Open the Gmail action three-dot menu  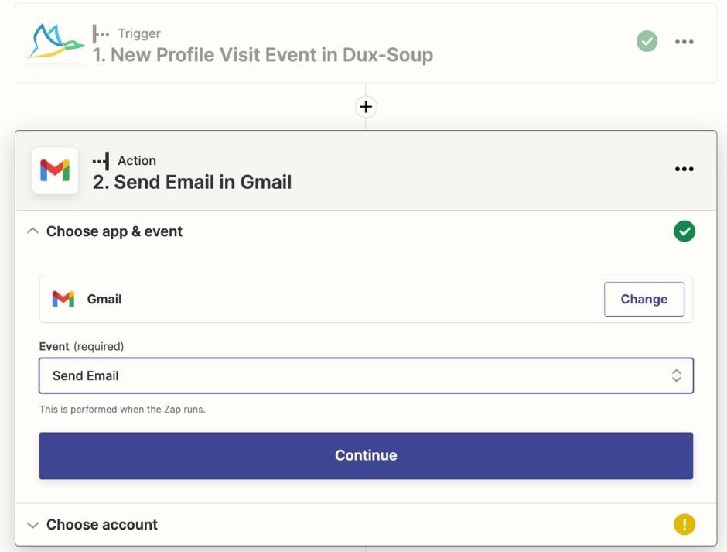(684, 169)
